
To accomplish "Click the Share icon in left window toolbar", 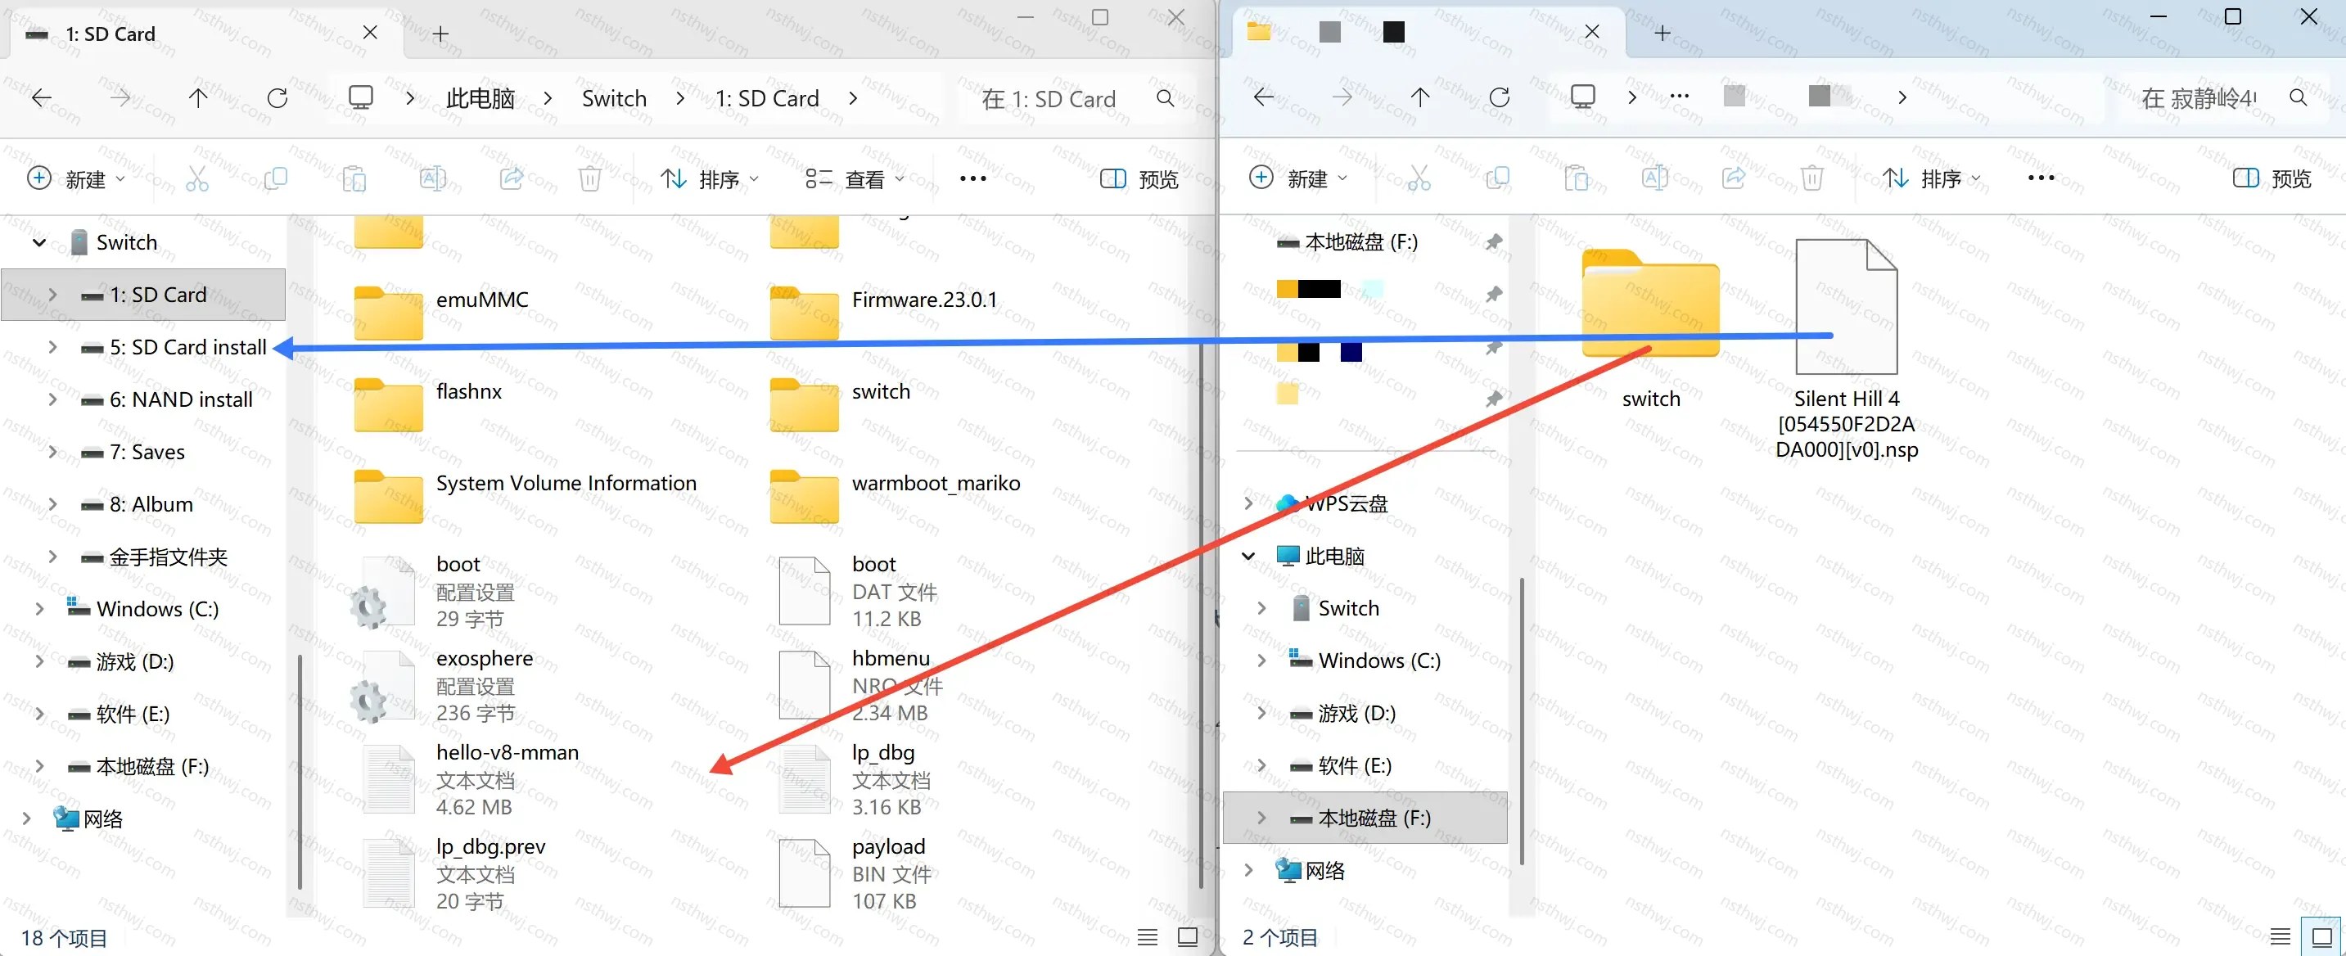I will click(x=512, y=178).
